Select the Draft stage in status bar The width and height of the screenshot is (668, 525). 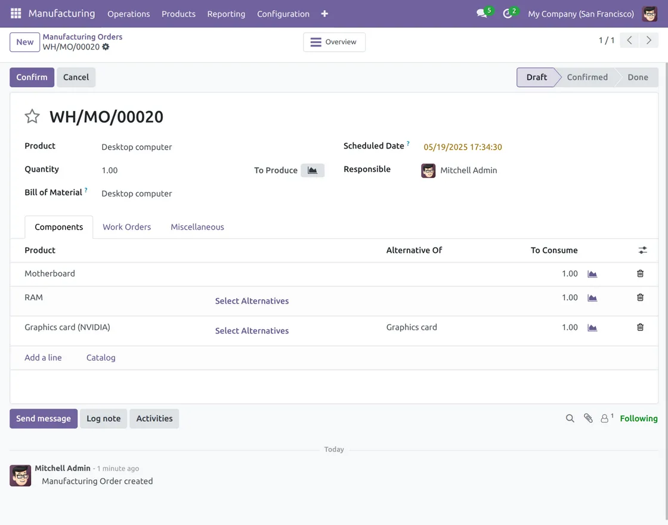tap(536, 77)
